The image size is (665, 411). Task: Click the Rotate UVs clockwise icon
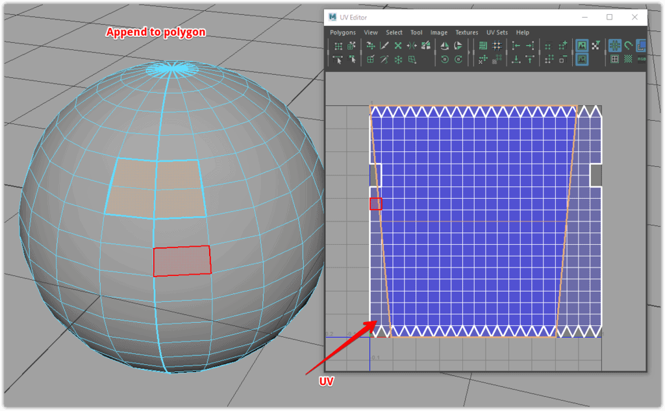point(458,59)
